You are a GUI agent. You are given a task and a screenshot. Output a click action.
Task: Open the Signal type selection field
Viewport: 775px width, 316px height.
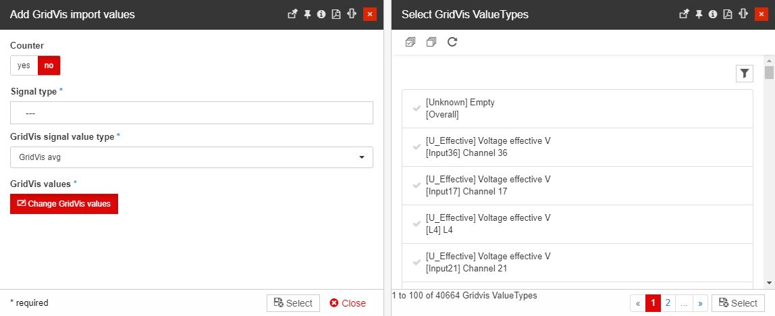192,113
